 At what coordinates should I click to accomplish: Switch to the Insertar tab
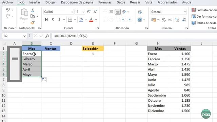[x=35, y=2]
